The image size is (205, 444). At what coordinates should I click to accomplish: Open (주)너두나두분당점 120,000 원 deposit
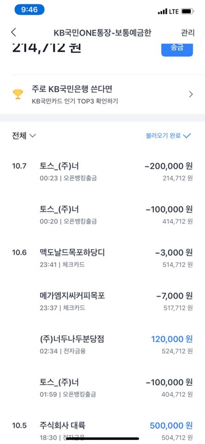tap(102, 345)
